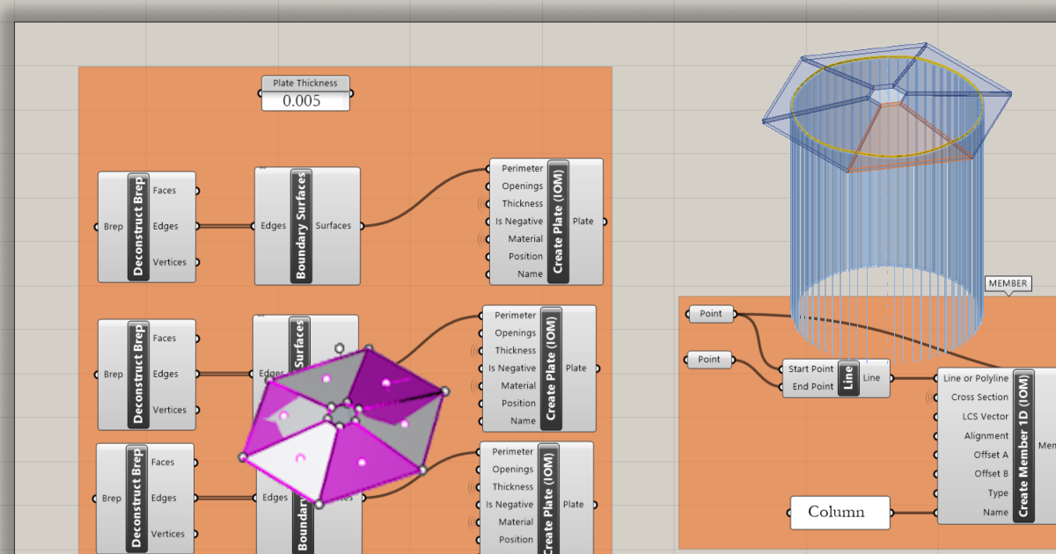Select the lower Point parameter node
Image resolution: width=1056 pixels, height=554 pixels.
[708, 359]
